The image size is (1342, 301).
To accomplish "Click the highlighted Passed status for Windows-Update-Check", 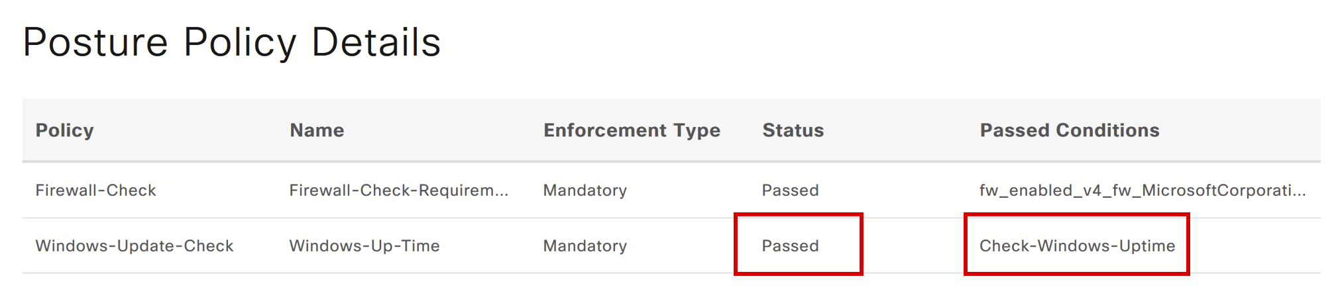I will 790,246.
